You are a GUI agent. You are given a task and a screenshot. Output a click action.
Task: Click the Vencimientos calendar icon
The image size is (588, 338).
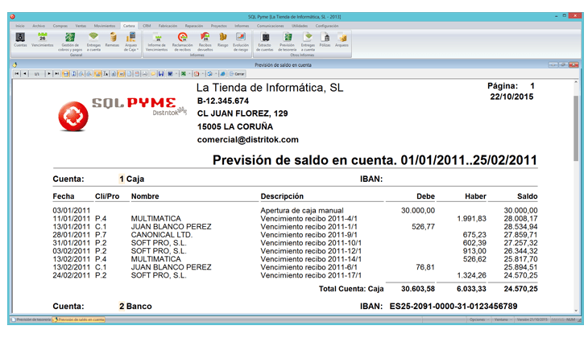click(x=42, y=39)
